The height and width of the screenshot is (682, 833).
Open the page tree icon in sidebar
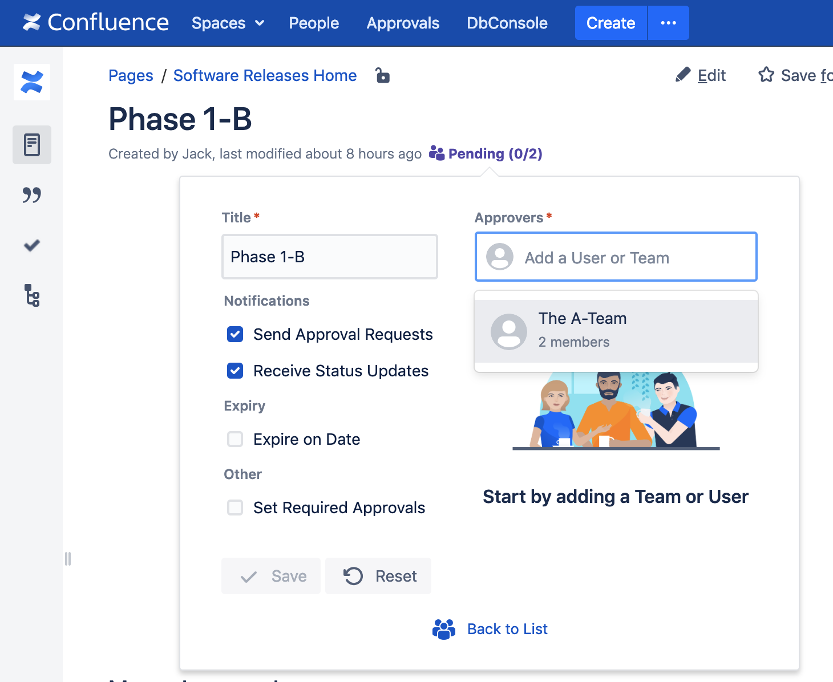click(x=32, y=295)
